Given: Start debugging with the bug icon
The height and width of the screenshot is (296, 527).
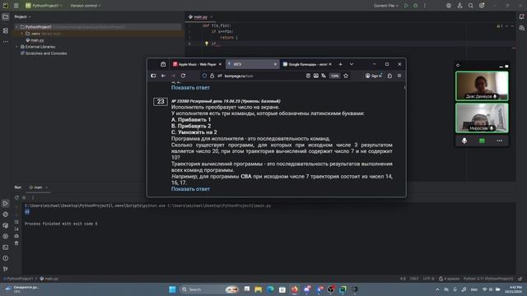Looking at the screenshot, I should 416,6.
